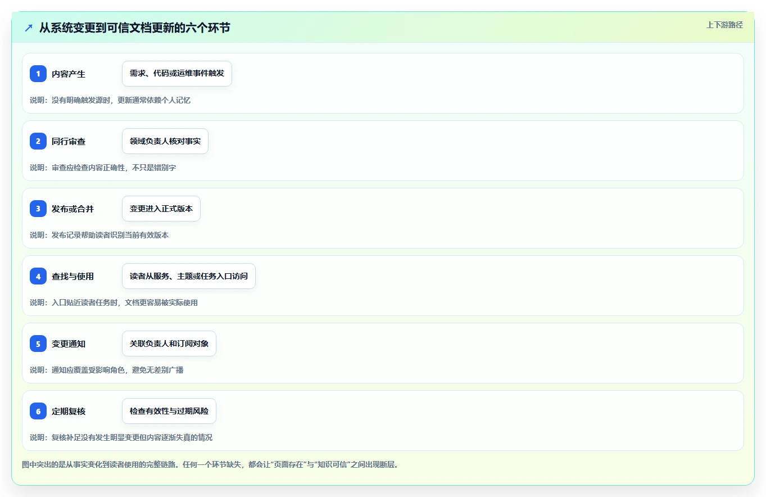Select the 领域负责人核对事实 chip

(x=165, y=141)
